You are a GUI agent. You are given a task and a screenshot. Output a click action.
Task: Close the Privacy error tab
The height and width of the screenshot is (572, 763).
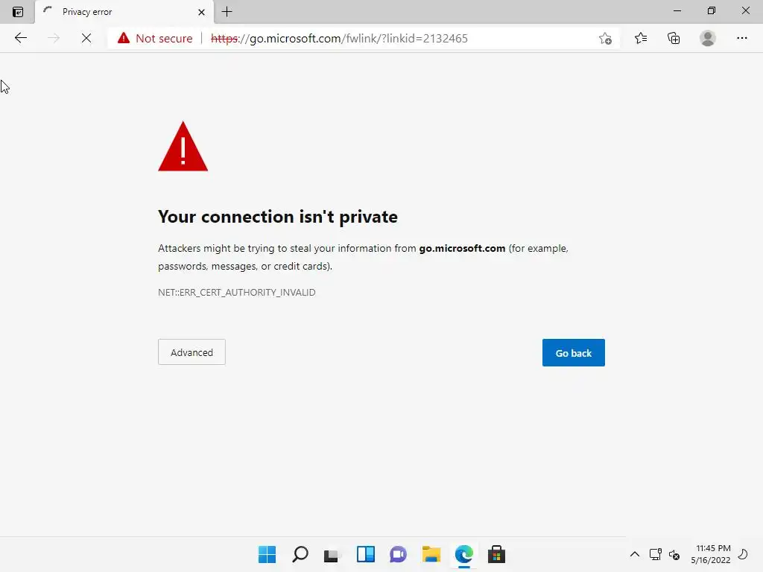click(x=201, y=12)
